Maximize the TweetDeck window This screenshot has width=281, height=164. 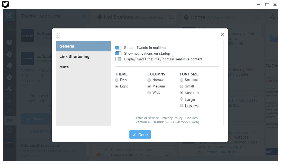[267, 5]
